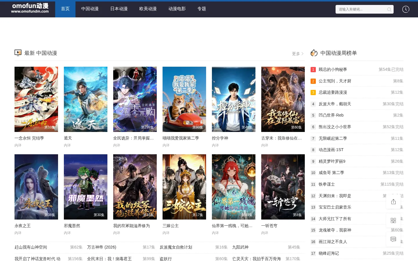Open ranking entry 反派大帝，截胡天
Image resolution: width=418 pixels, height=261 pixels.
coord(335,104)
